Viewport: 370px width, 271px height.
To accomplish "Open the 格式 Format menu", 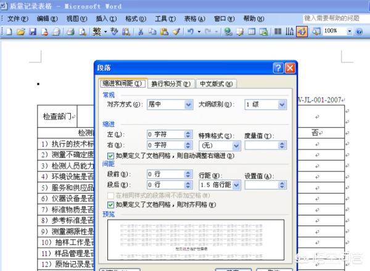I will pyautogui.click(x=136, y=19).
